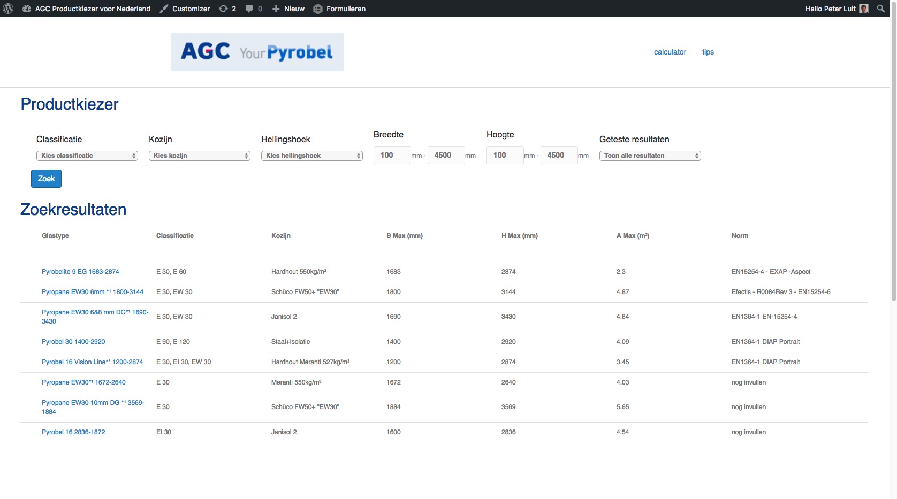Expand the Kies hellingshoek dropdown
This screenshot has width=897, height=499.
click(x=312, y=156)
